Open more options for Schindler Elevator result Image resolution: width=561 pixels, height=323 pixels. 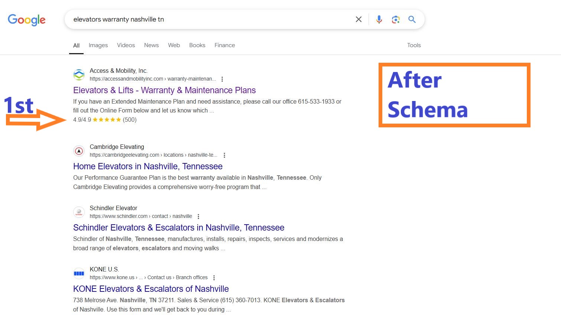point(198,216)
